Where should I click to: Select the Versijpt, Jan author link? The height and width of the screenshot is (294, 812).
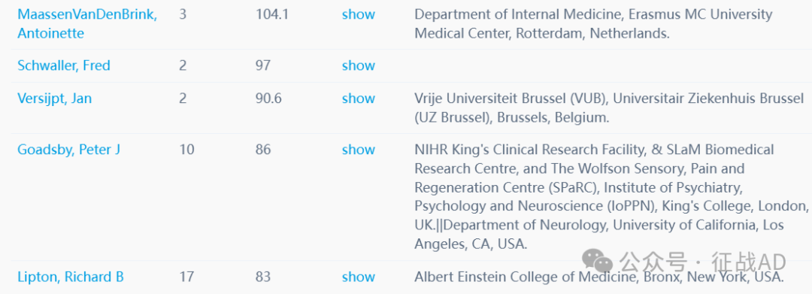[54, 99]
